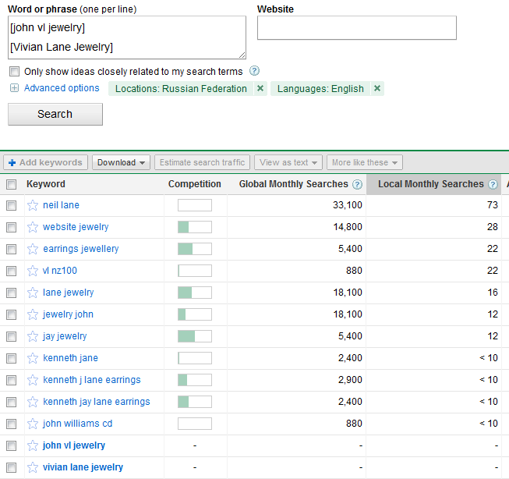This screenshot has width=509, height=479.
Task: Click into the Website input field
Action: pyautogui.click(x=356, y=28)
